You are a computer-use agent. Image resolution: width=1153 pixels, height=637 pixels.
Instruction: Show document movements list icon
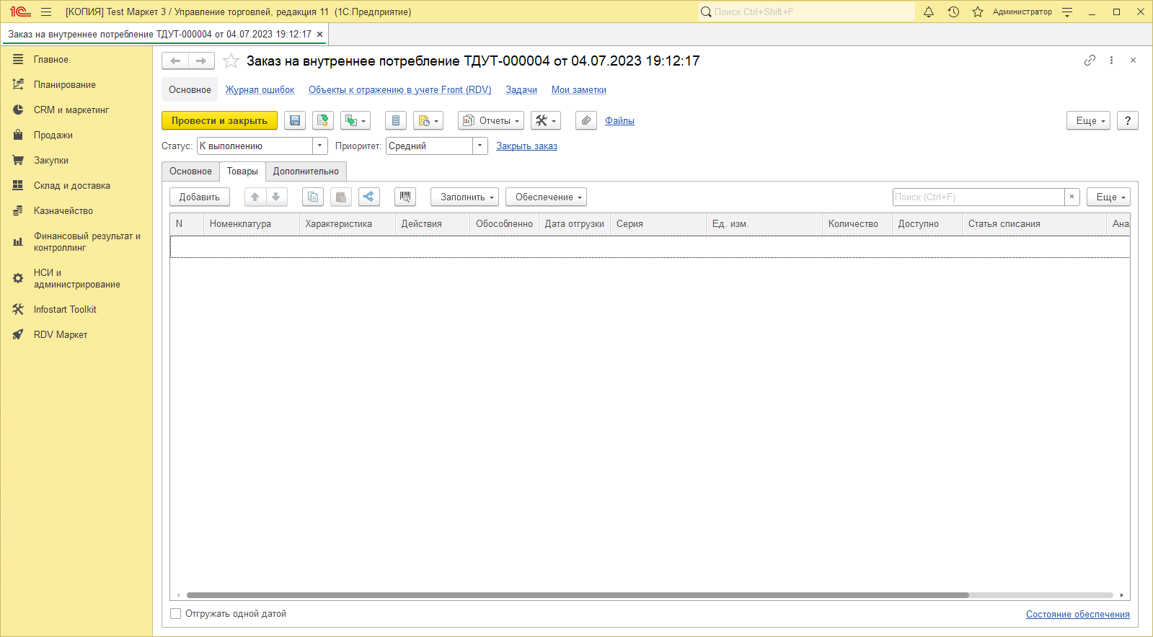click(396, 120)
